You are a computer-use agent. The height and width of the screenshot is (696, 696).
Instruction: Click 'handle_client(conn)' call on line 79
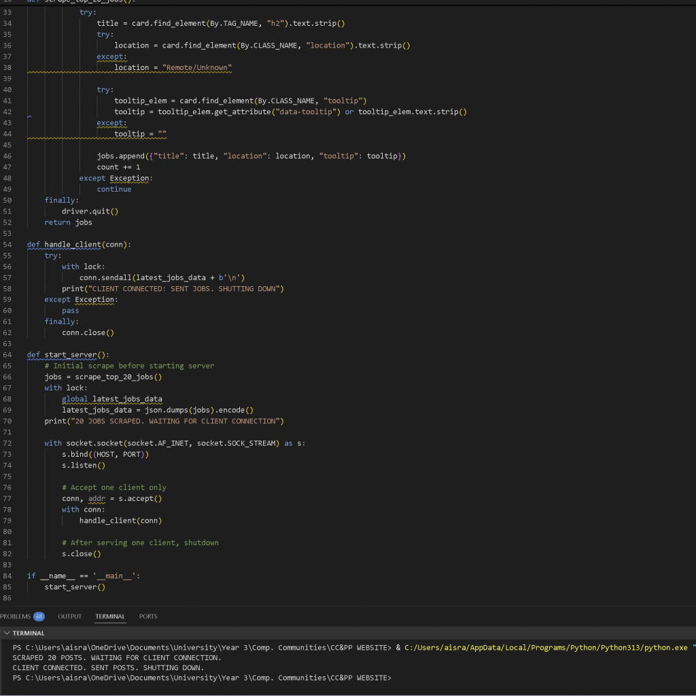pos(121,521)
